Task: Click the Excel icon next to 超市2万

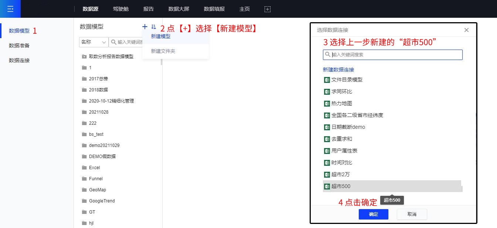Action: point(327,174)
